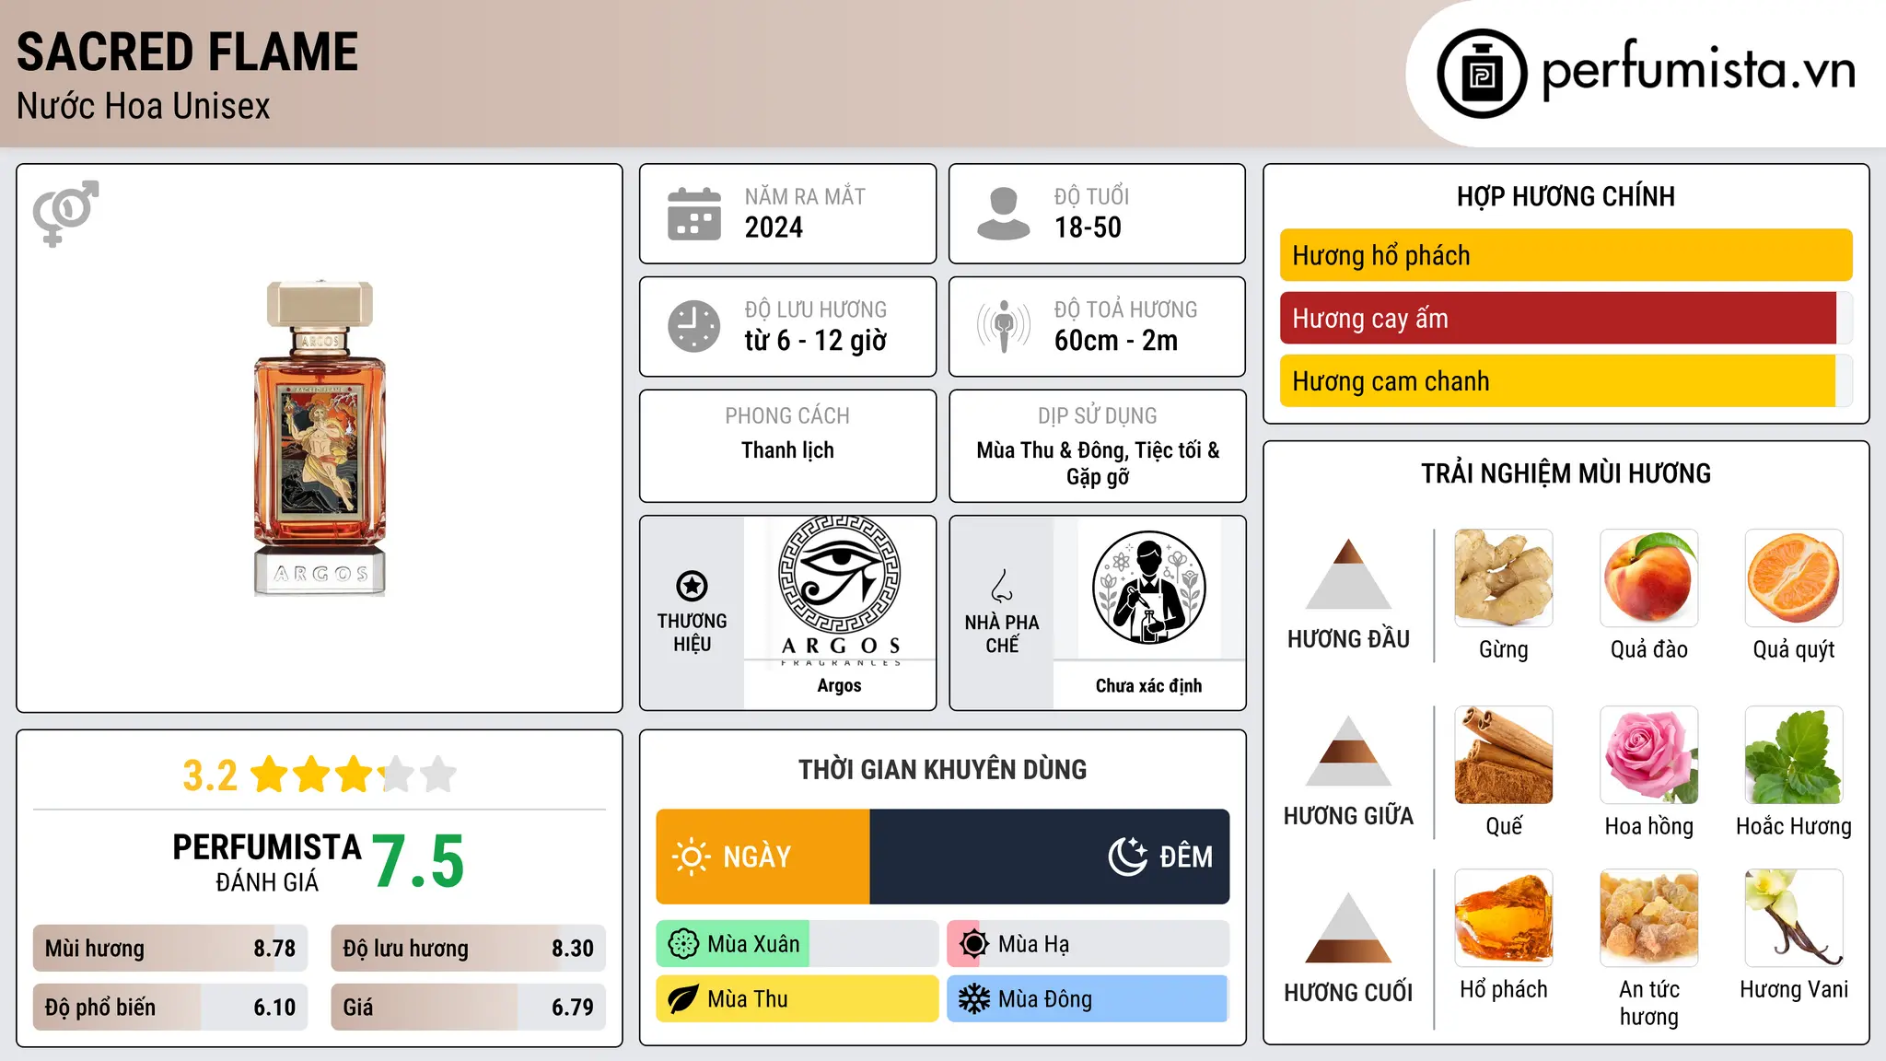Viewport: 1886px width, 1061px height.
Task: Click the SACRED FLAME title
Action: 188,52
